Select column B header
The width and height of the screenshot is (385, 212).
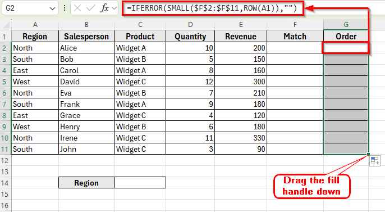pos(86,25)
